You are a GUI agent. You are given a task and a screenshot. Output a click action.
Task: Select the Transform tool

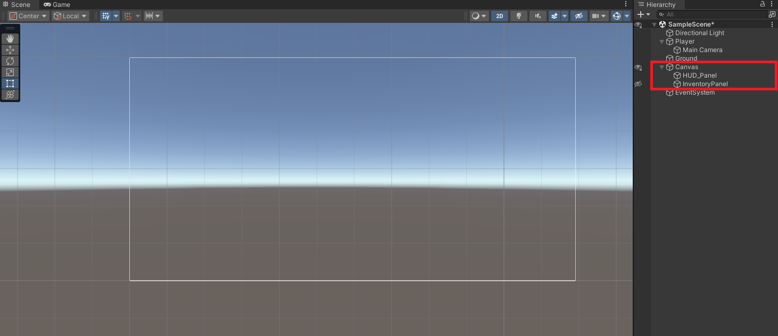[x=10, y=95]
